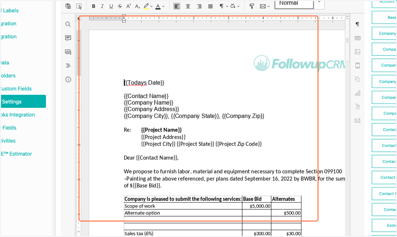Open shape settings in right sidebar
The image size is (397, 237).
(x=357, y=79)
